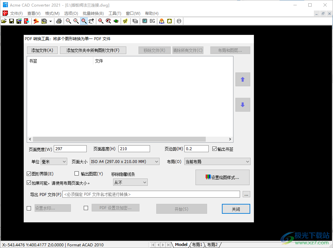Click the Home page house icon
Viewport: 333px width, 248px height.
coord(169,21)
